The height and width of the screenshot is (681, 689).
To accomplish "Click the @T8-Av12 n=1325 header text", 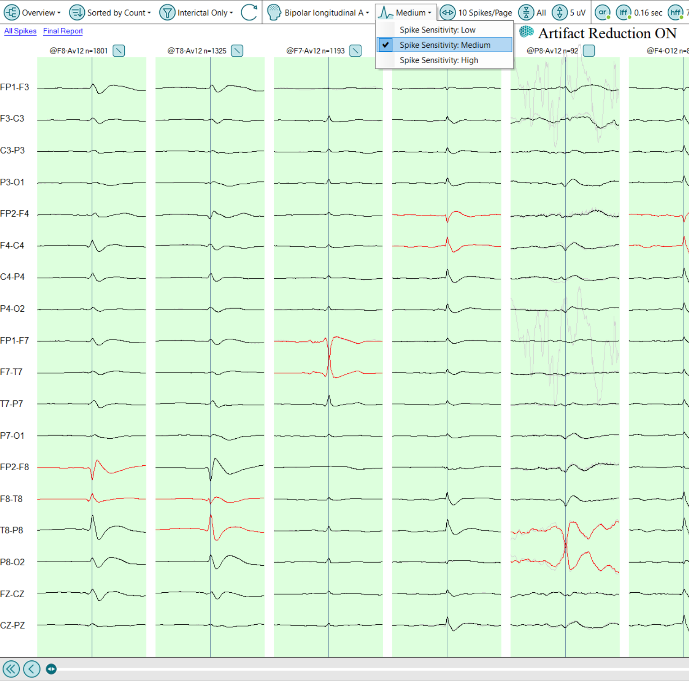I will 197,51.
